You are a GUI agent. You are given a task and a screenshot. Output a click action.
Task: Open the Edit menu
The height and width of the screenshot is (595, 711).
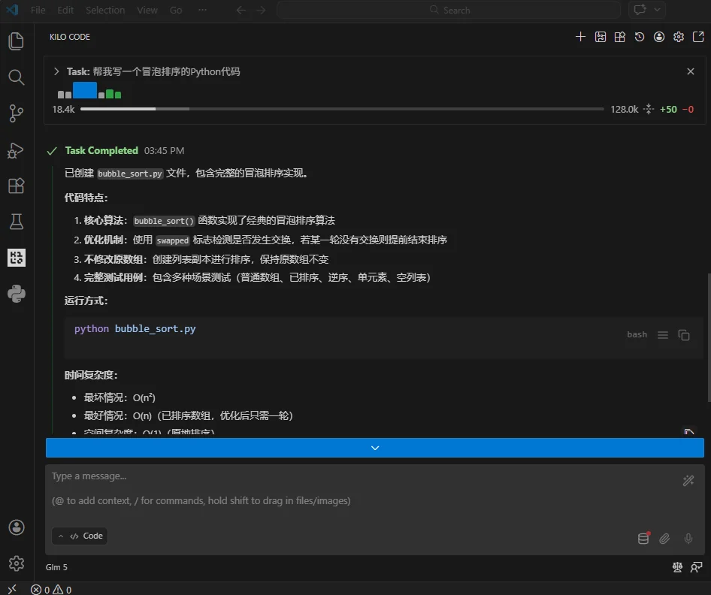click(65, 10)
